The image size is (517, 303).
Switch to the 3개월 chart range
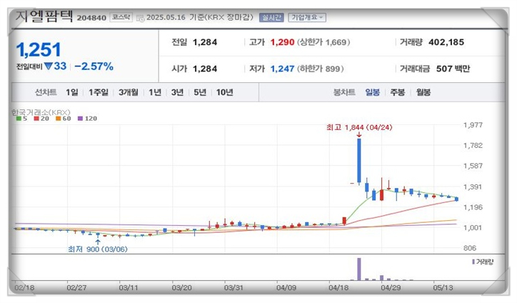(x=129, y=92)
